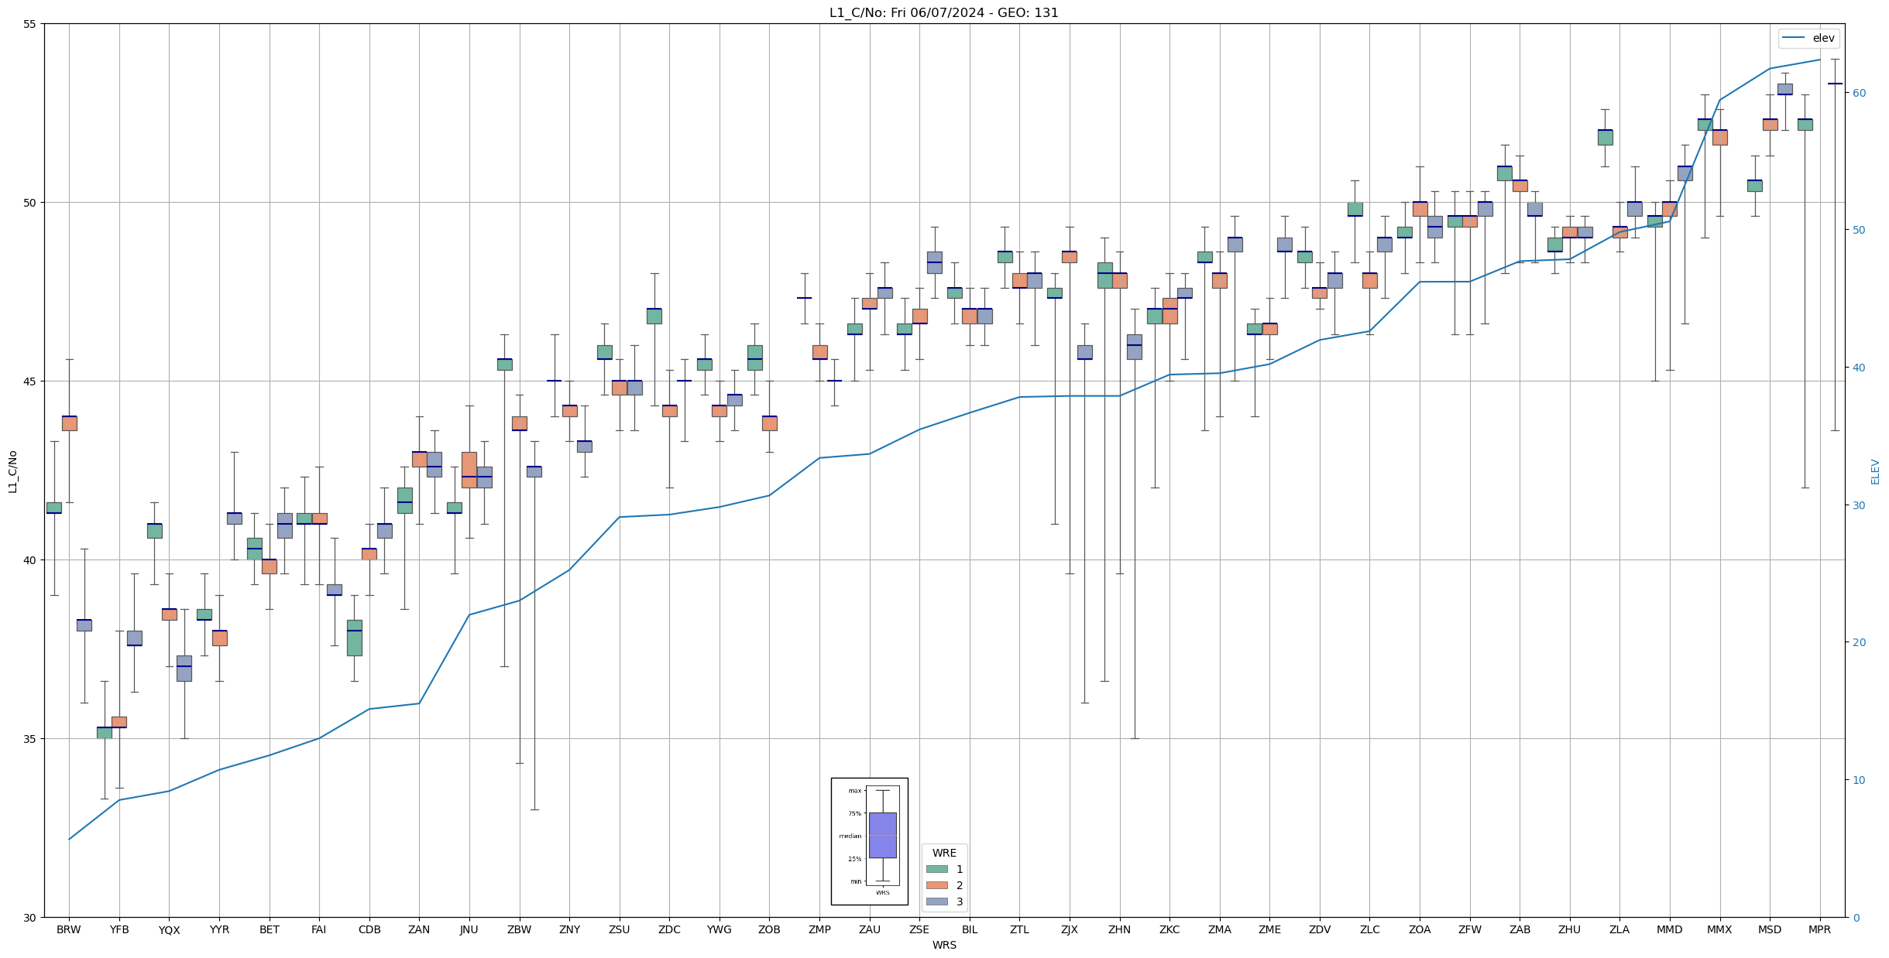Click the MPR x-axis label
This screenshot has height=958, width=1889.
pyautogui.click(x=1819, y=929)
